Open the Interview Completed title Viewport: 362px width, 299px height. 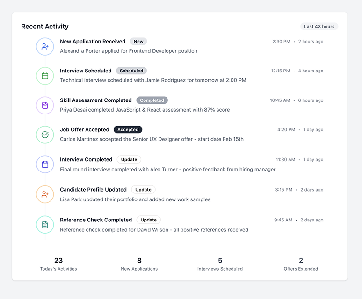click(86, 159)
